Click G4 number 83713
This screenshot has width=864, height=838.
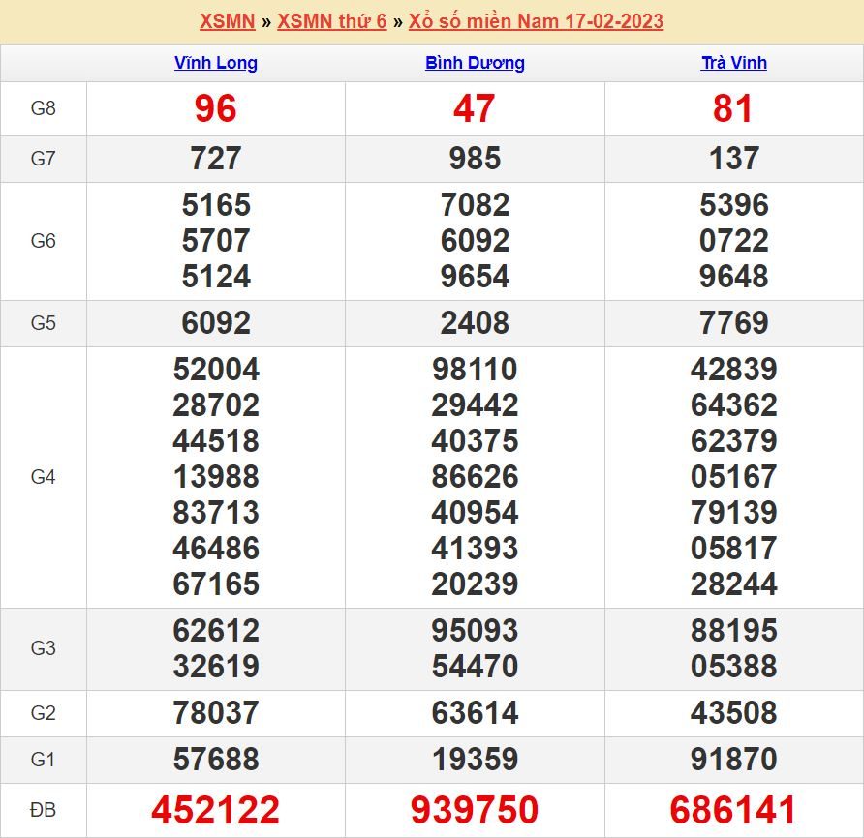(x=216, y=513)
